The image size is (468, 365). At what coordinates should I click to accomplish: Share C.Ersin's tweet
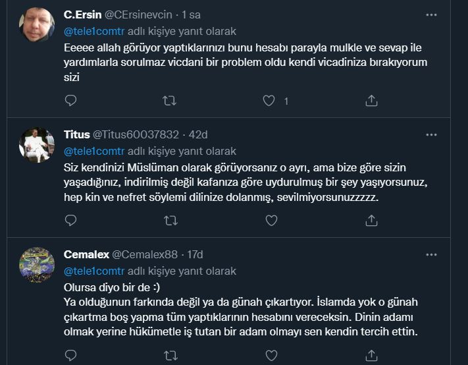click(371, 101)
